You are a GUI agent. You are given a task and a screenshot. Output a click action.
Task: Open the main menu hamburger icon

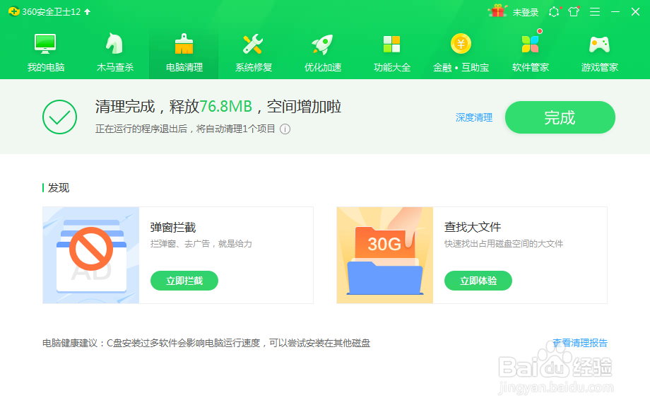point(595,11)
